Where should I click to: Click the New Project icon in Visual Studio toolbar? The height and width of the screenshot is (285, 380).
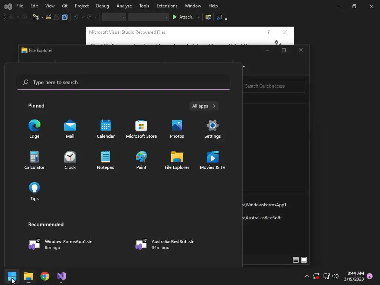click(36, 17)
